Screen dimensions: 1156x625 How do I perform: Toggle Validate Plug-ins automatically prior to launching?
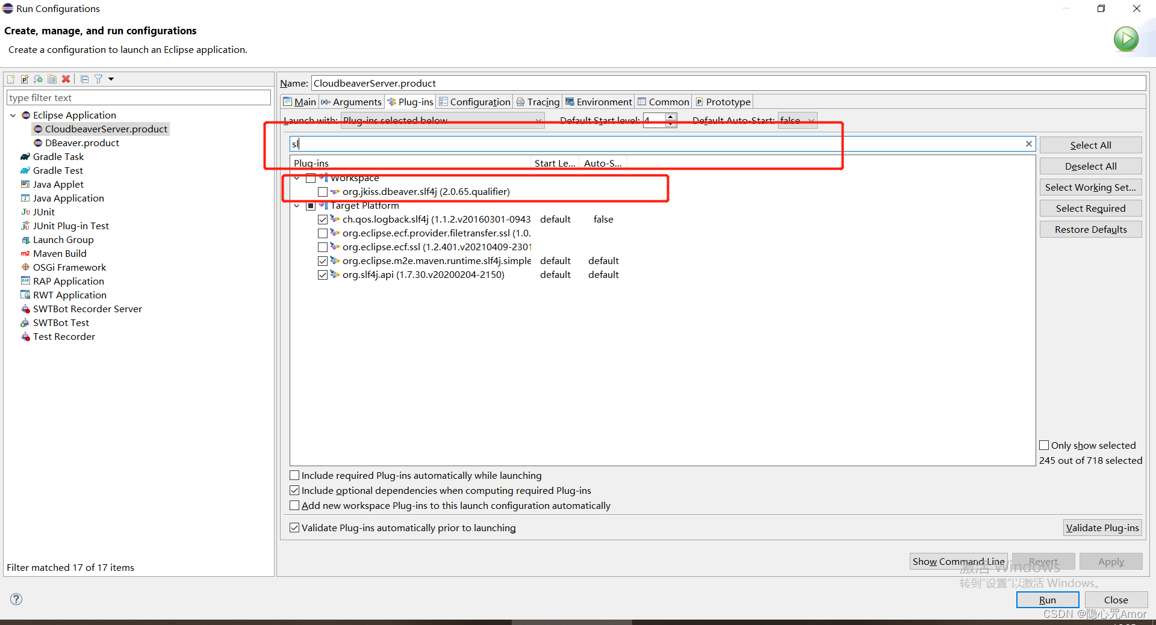(294, 528)
